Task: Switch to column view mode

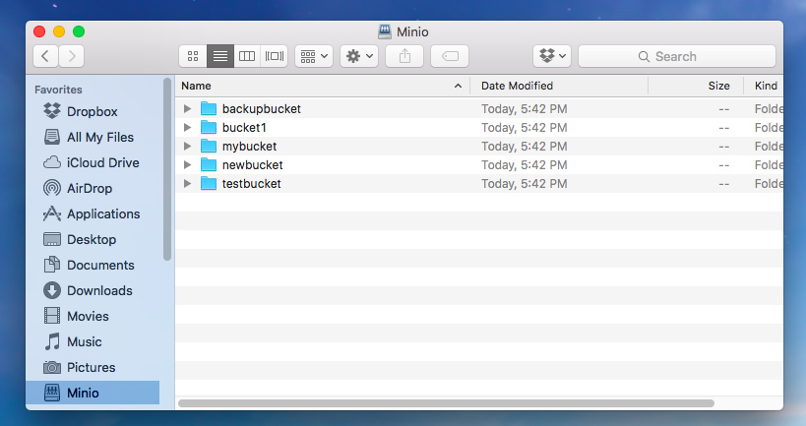Action: coord(247,56)
